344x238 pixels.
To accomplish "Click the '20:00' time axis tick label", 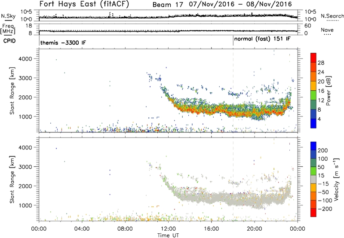I will click(x=255, y=229).
